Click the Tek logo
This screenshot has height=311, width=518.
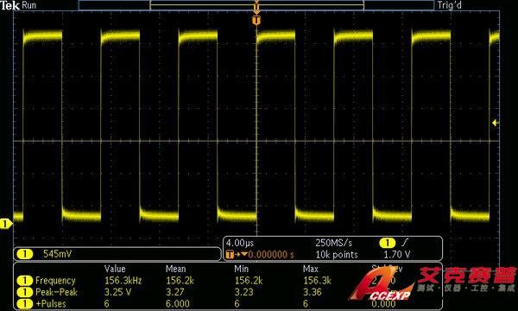pyautogui.click(x=9, y=5)
